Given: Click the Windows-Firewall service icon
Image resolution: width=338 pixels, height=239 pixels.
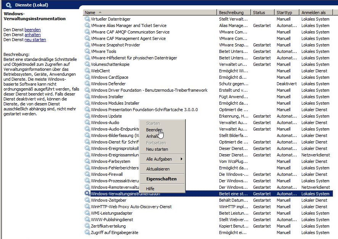Looking at the screenshot, I should [x=87, y=174].
